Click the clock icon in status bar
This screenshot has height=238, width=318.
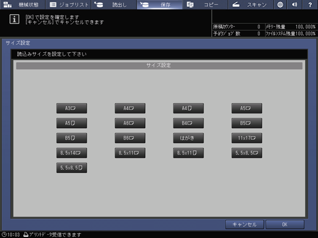tap(4, 234)
